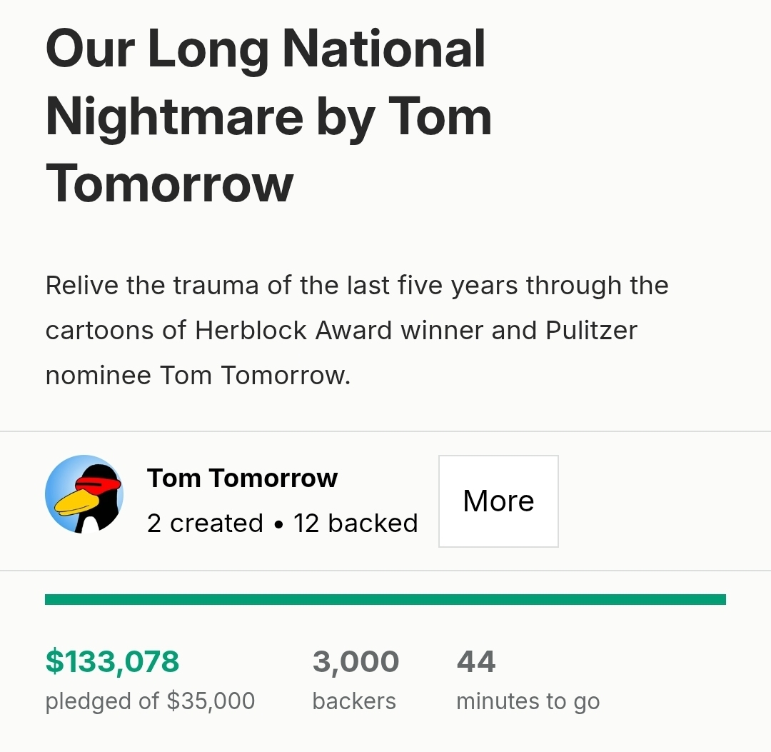The height and width of the screenshot is (752, 771).
Task: Click the 44 remaining time number
Action: point(476,661)
